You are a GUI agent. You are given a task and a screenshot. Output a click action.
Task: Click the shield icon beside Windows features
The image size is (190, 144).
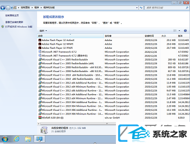(x=3, y=27)
